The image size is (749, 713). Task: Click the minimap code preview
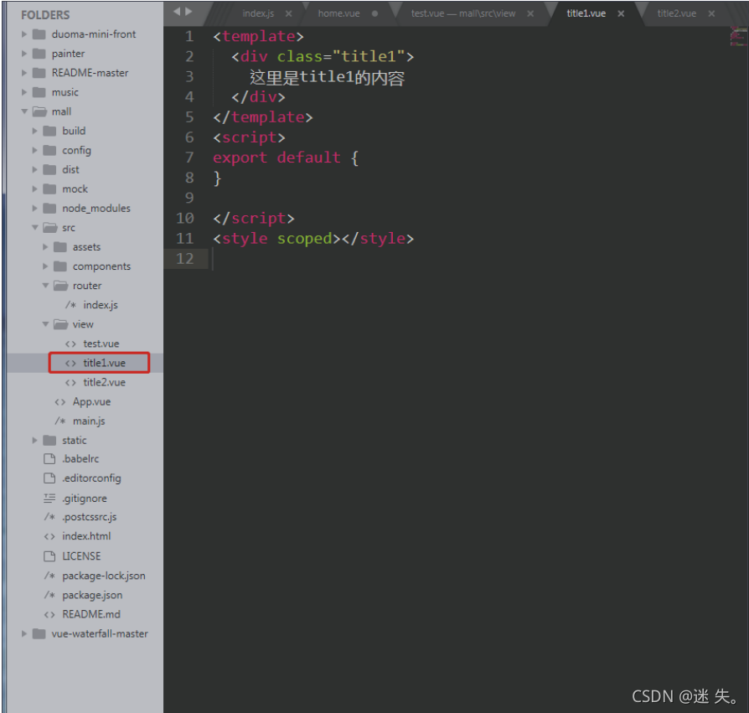738,37
